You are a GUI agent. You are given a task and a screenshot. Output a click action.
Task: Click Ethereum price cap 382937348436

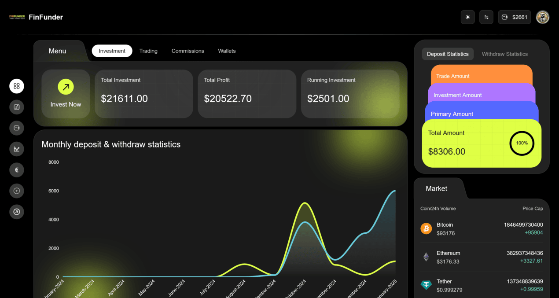click(525, 253)
